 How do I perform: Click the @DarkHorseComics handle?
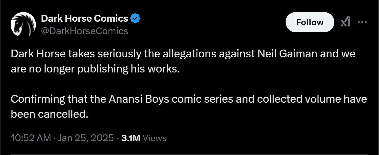click(84, 31)
